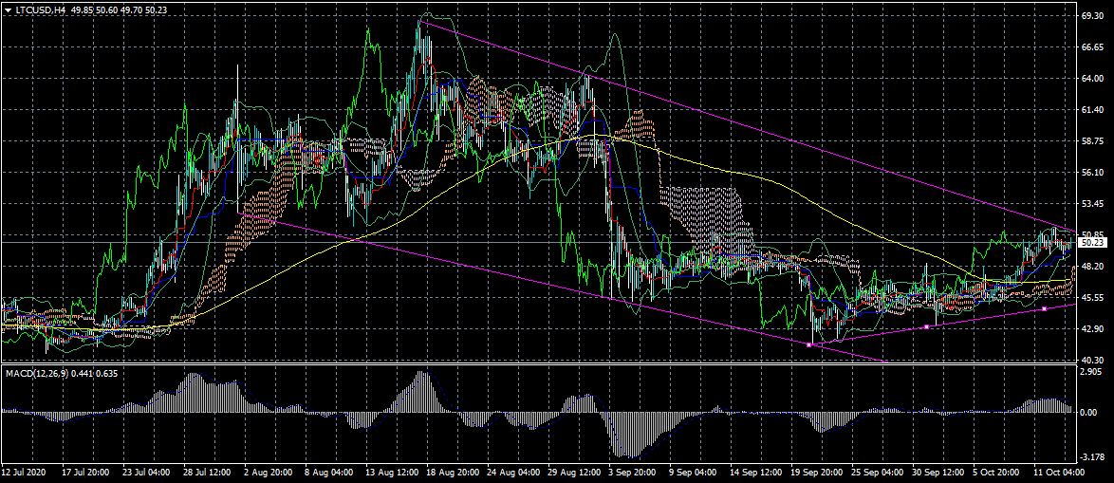Click the -3.178 MACD scale value
This screenshot has height=483, width=1114.
[1092, 456]
